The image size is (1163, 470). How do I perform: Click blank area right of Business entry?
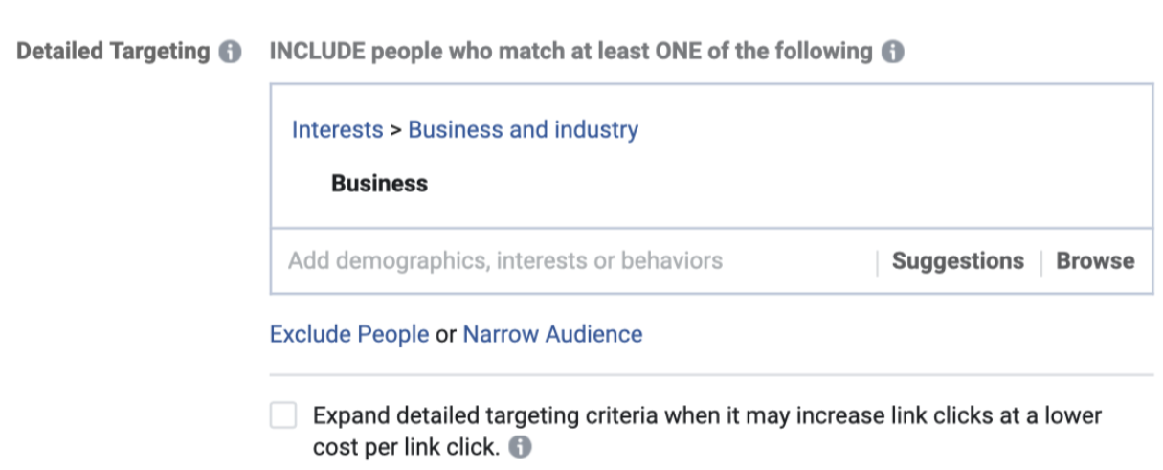pos(766,184)
